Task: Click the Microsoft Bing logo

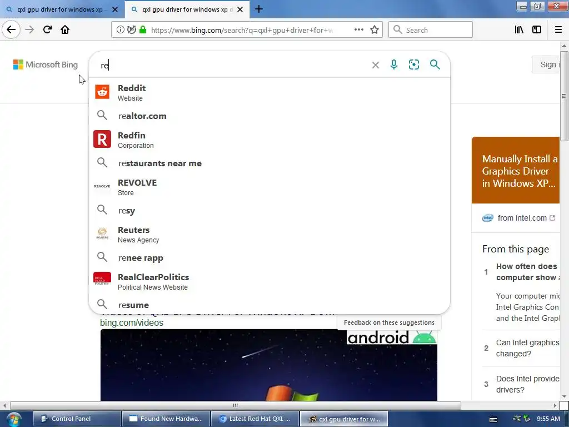Action: coord(46,64)
